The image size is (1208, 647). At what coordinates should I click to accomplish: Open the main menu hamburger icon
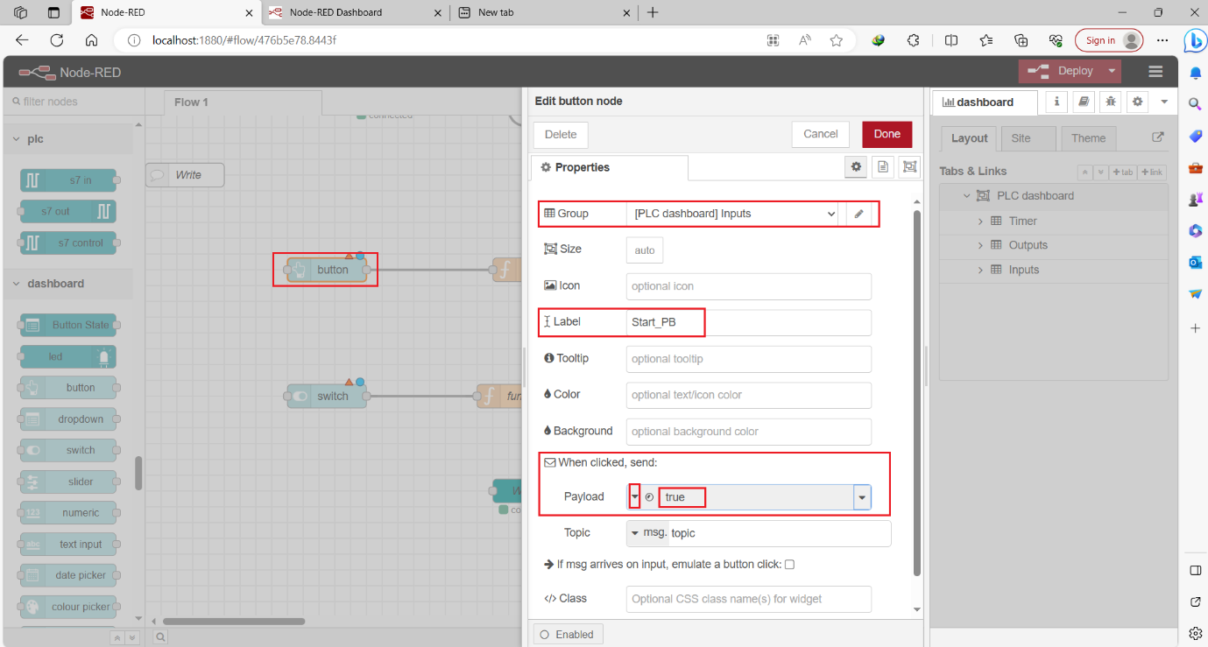click(x=1155, y=71)
